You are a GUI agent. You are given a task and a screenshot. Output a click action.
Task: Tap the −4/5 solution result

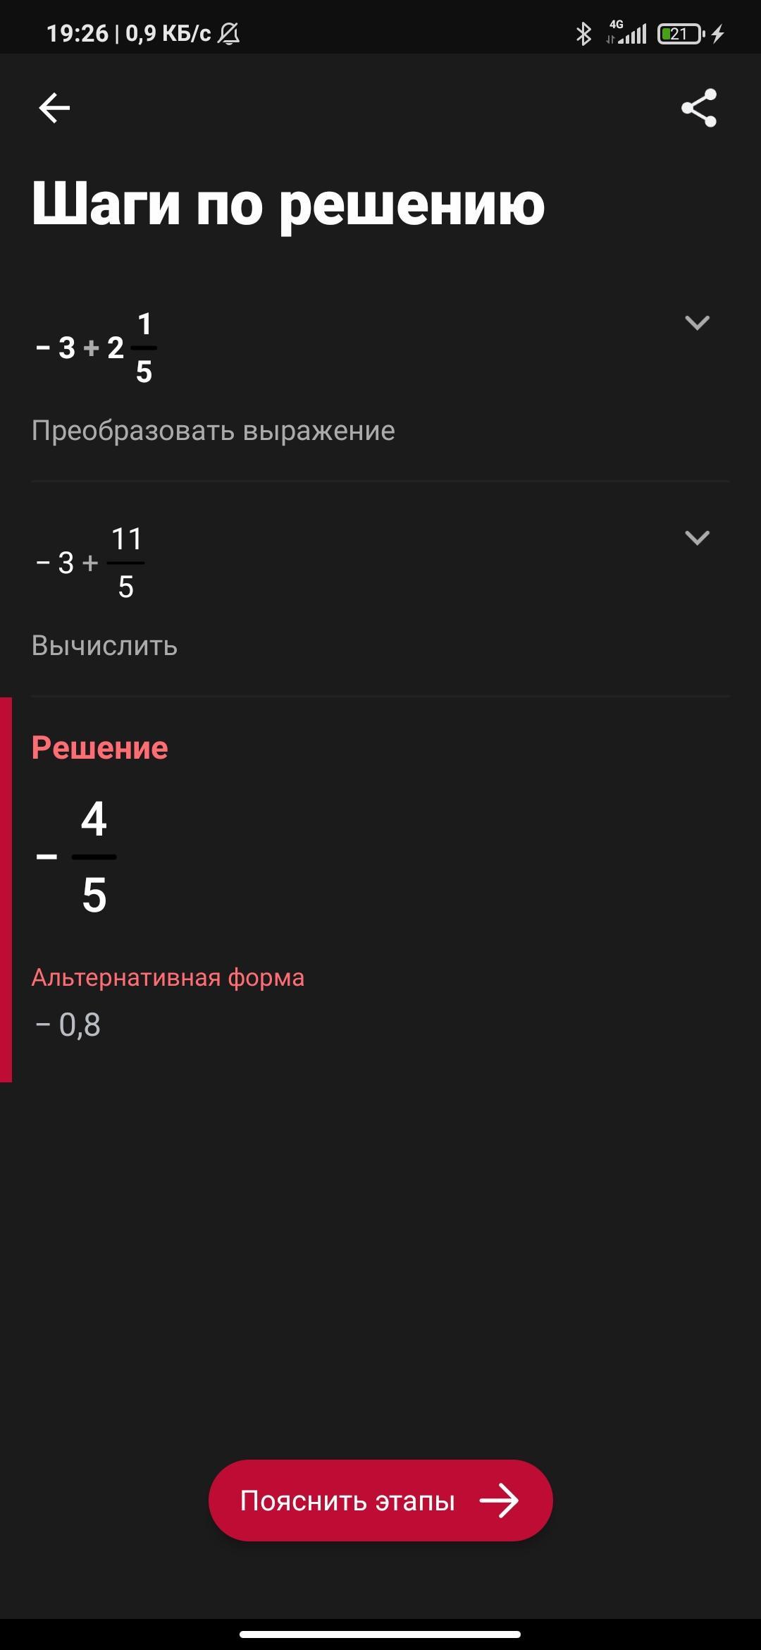coord(78,856)
